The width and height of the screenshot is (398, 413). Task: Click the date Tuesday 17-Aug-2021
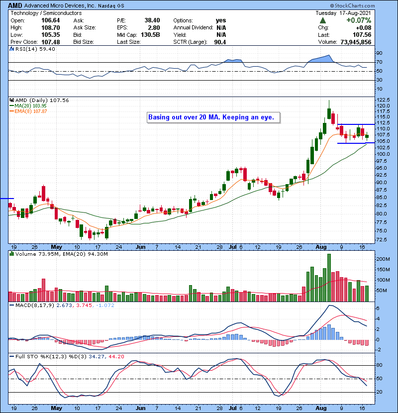[x=343, y=13]
